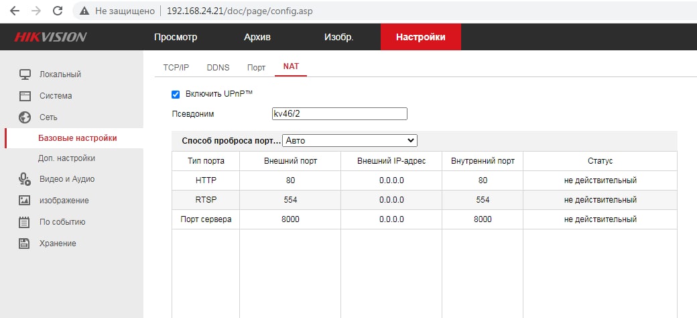Select Базовые настройки submenu item
Image resolution: width=697 pixels, height=318 pixels.
[x=78, y=138]
